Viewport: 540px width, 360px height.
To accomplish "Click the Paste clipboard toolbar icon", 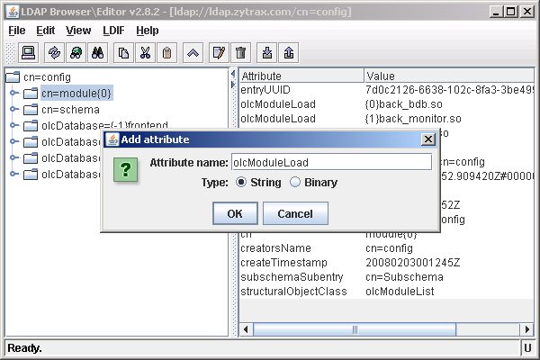I will click(167, 53).
